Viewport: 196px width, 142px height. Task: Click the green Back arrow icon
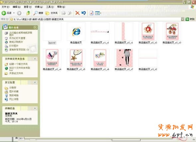click(x=4, y=13)
